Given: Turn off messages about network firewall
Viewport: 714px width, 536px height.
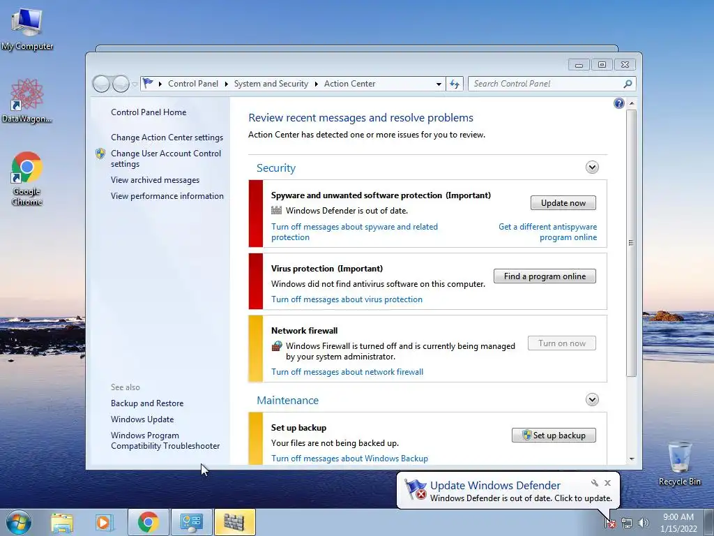Looking at the screenshot, I should point(347,372).
